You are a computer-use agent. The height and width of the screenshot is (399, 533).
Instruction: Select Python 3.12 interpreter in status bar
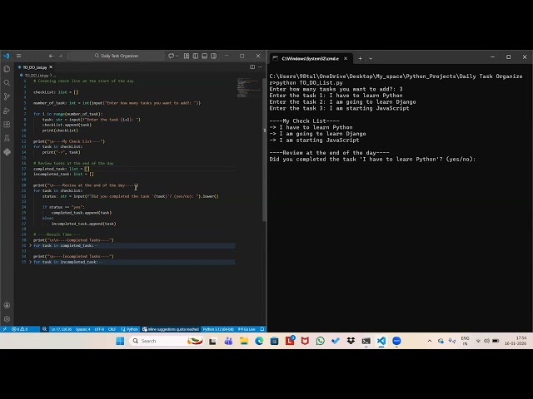[218, 329]
